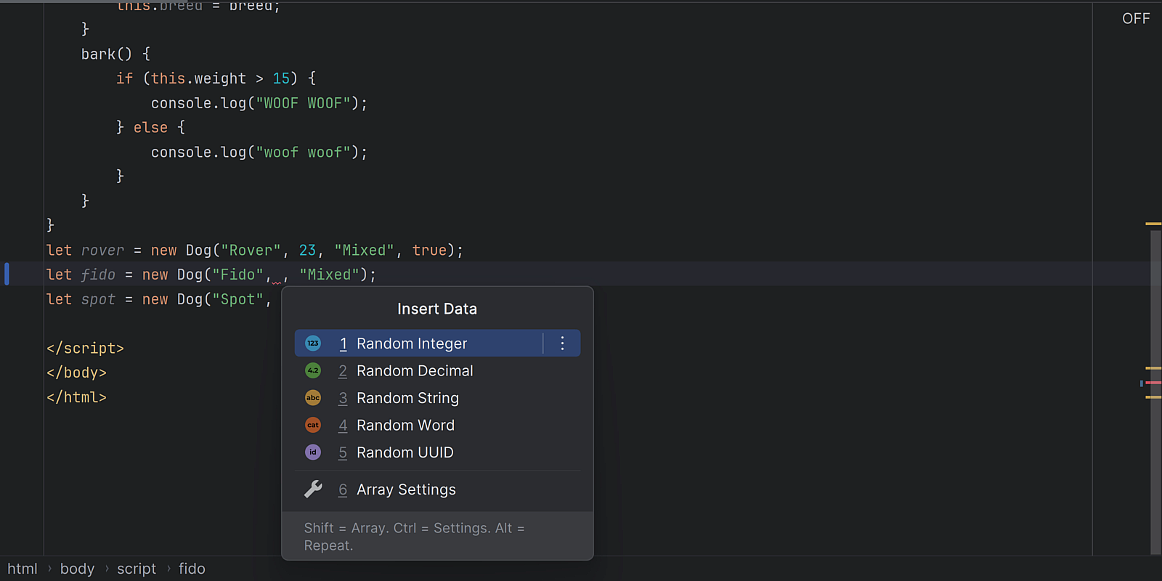The image size is (1162, 581).
Task: Click the lowercase "woof woof" string
Action: tap(303, 153)
